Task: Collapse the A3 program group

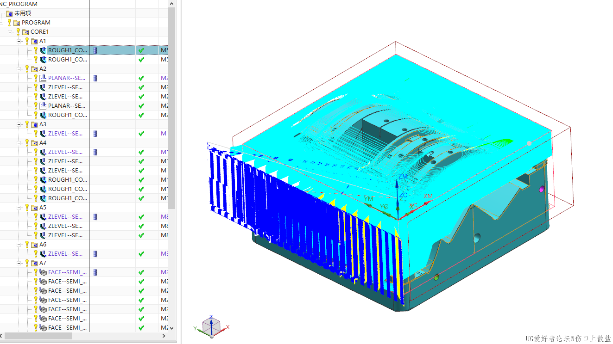Action: [x=19, y=124]
